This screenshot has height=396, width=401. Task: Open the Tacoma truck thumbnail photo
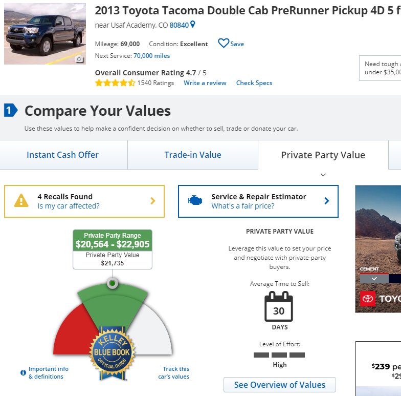click(x=45, y=34)
